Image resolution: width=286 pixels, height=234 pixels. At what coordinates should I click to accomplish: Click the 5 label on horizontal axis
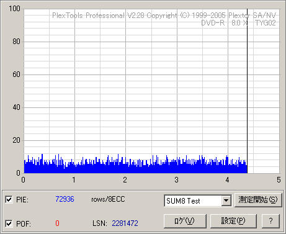click(279, 180)
